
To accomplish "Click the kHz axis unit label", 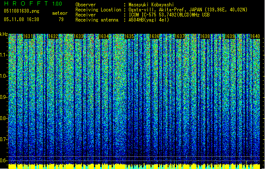I will pos(4,34).
